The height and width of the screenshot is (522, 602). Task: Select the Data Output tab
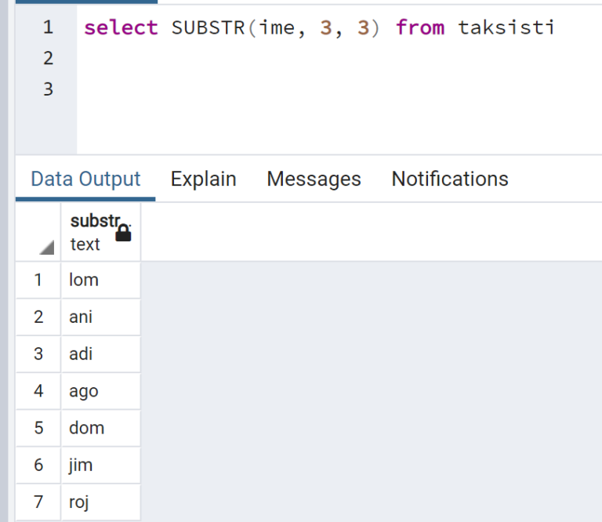[85, 179]
